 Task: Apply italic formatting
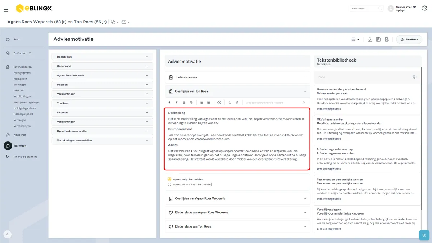pos(177,103)
